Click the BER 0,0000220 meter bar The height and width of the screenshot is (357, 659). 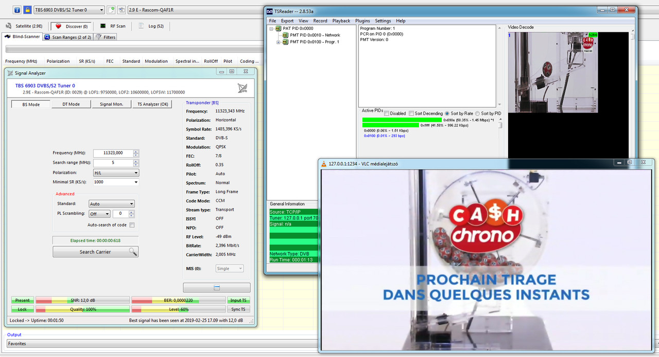(x=178, y=300)
